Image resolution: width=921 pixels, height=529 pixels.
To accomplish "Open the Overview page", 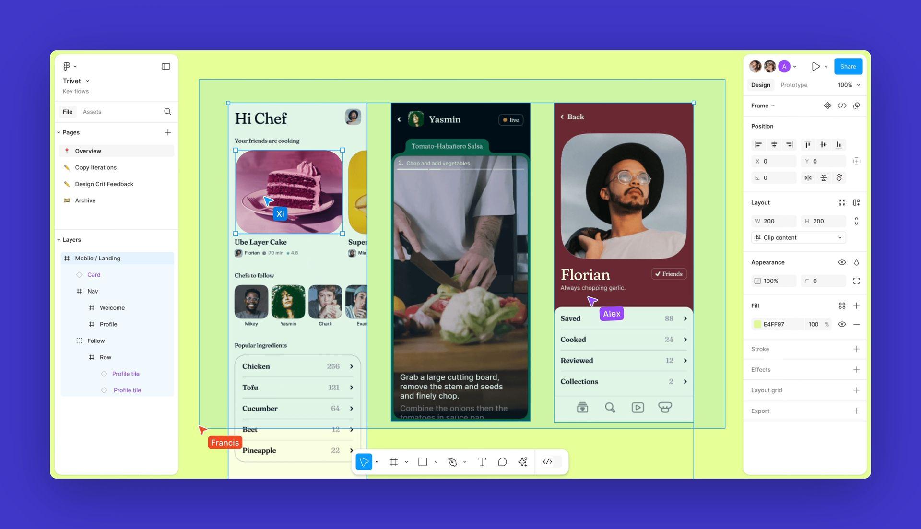I will [88, 151].
